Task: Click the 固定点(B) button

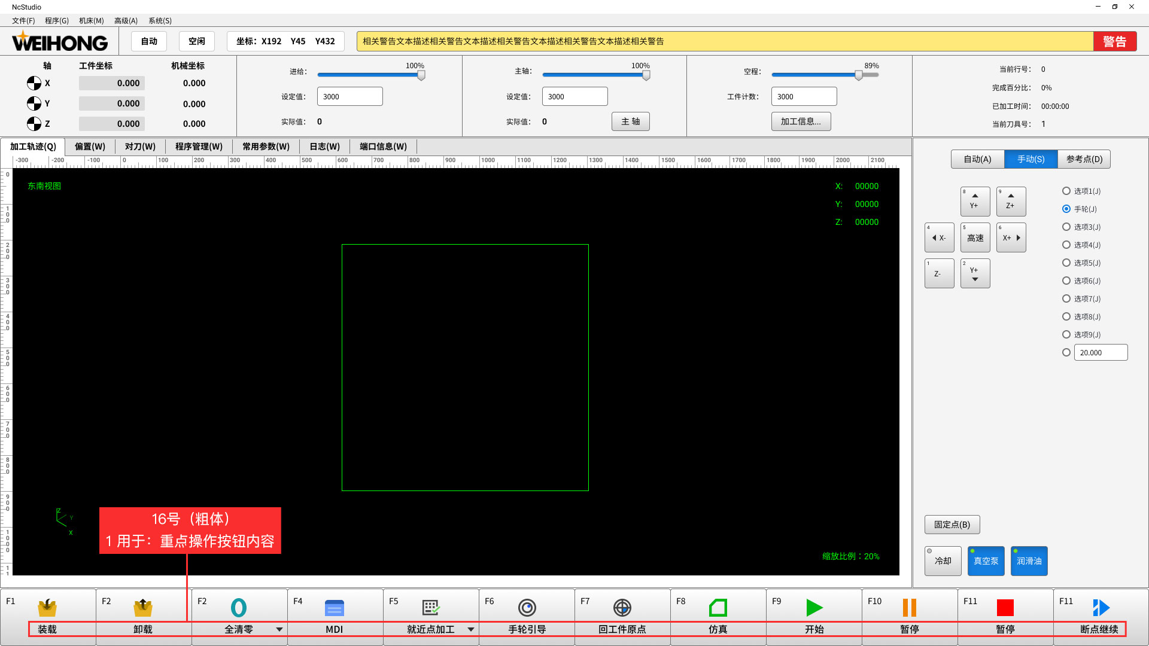Action: [x=952, y=525]
